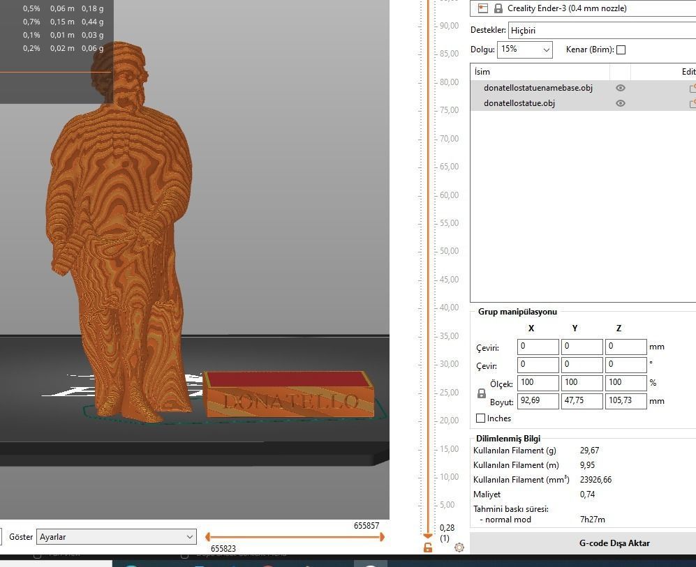Toggle the layer slider lock icon

point(428,548)
